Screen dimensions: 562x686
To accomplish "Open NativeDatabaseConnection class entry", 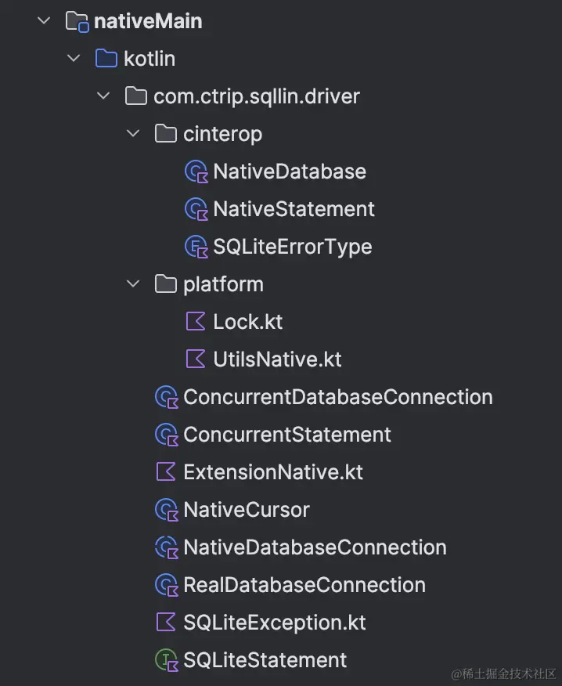I will [315, 547].
